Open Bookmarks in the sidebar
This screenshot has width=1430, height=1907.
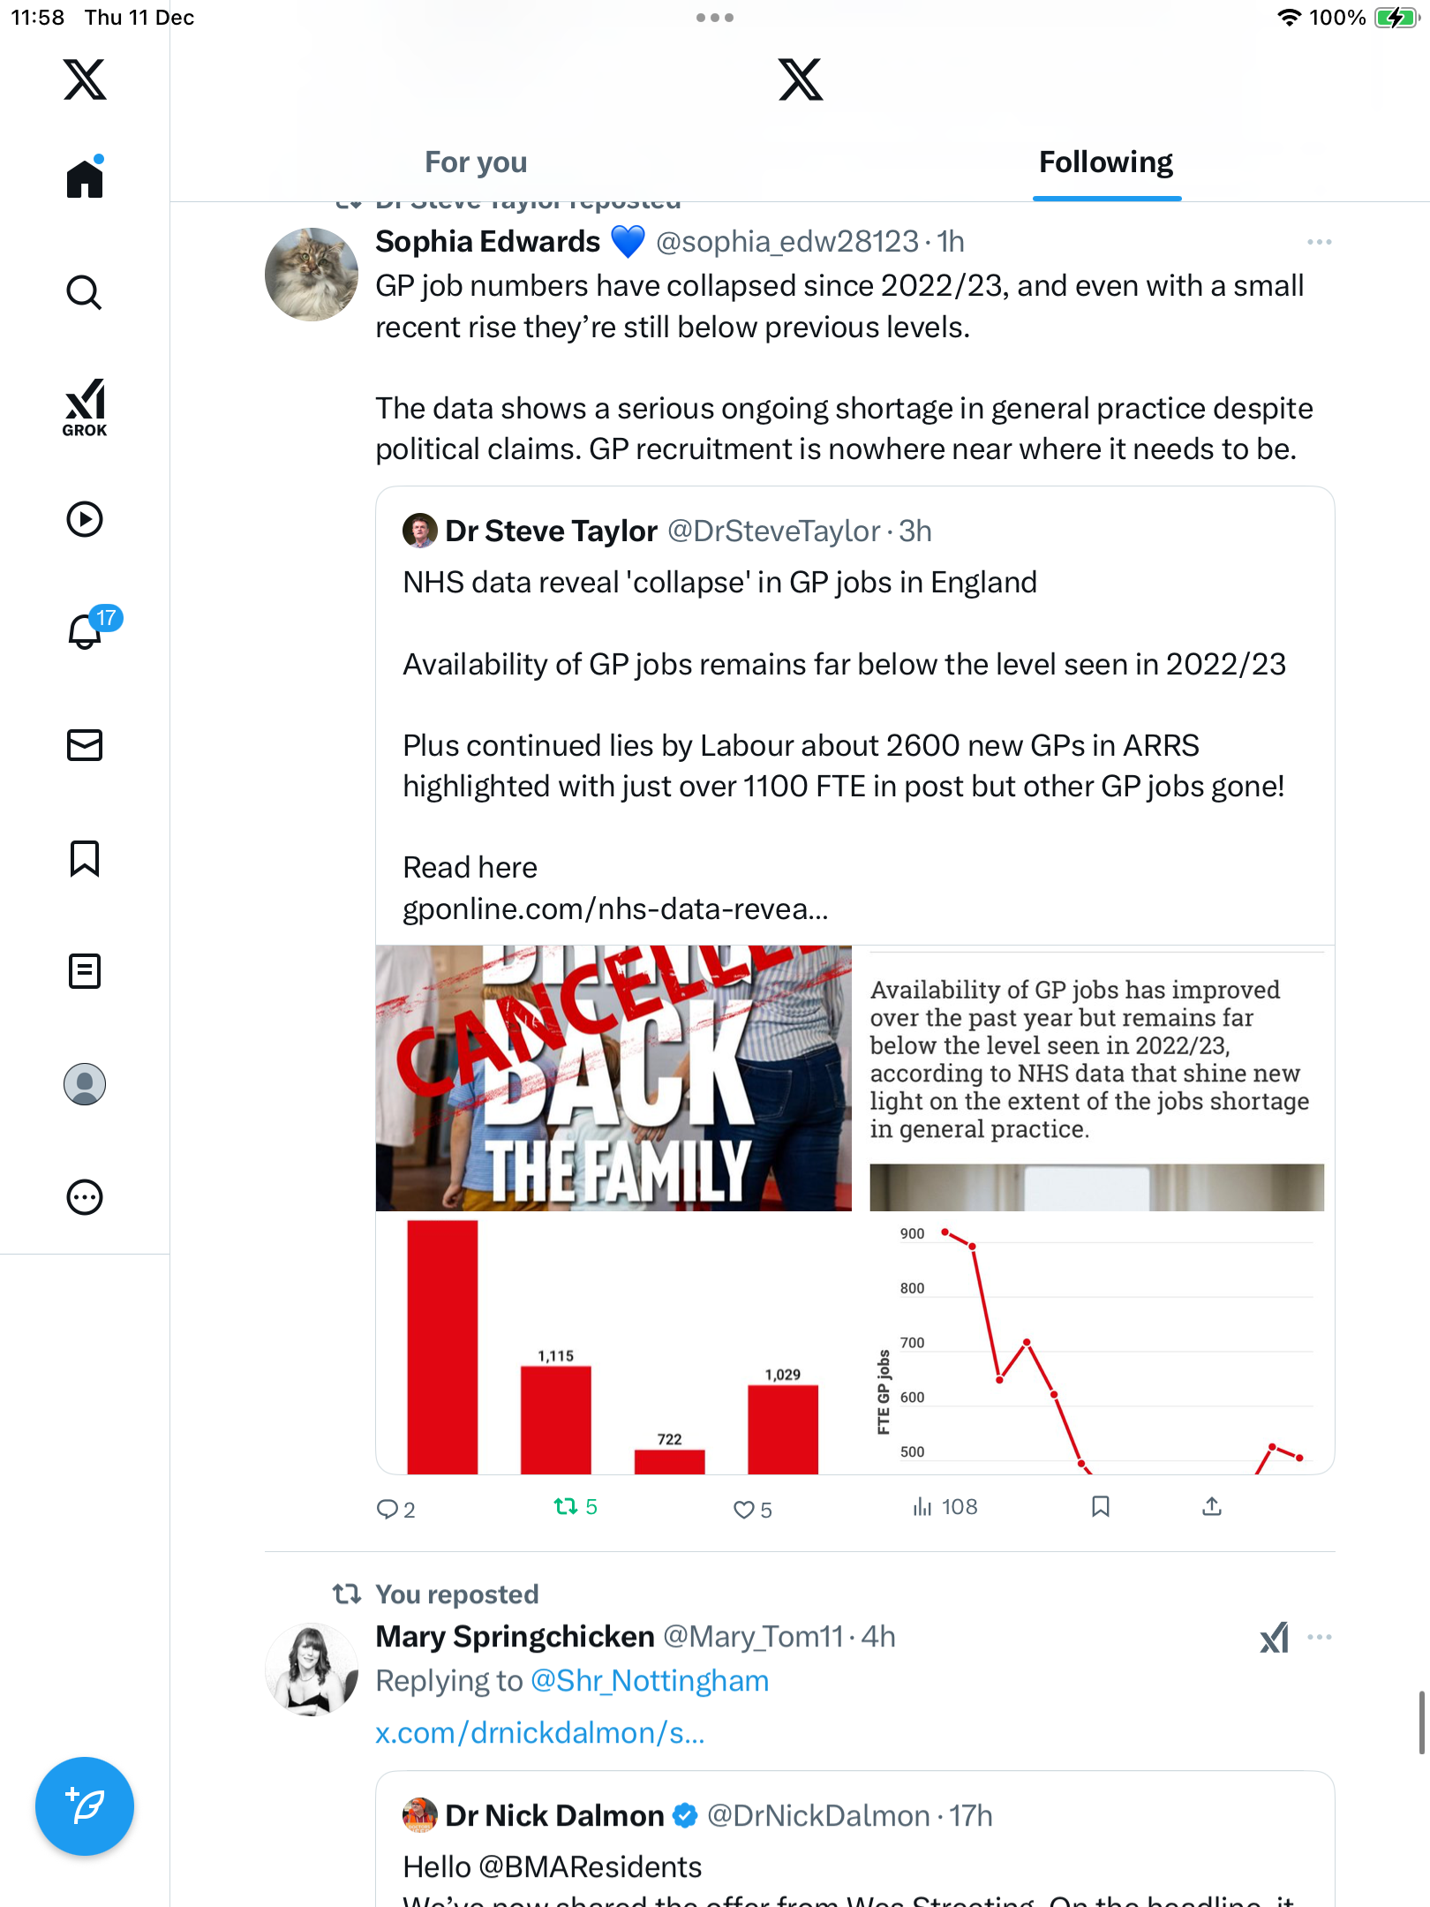tap(85, 858)
